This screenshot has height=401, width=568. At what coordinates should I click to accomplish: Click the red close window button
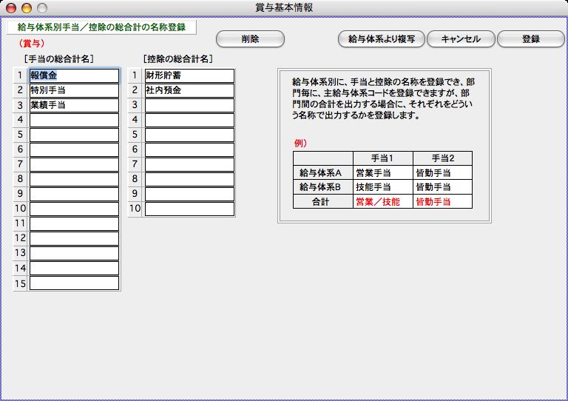(x=11, y=8)
